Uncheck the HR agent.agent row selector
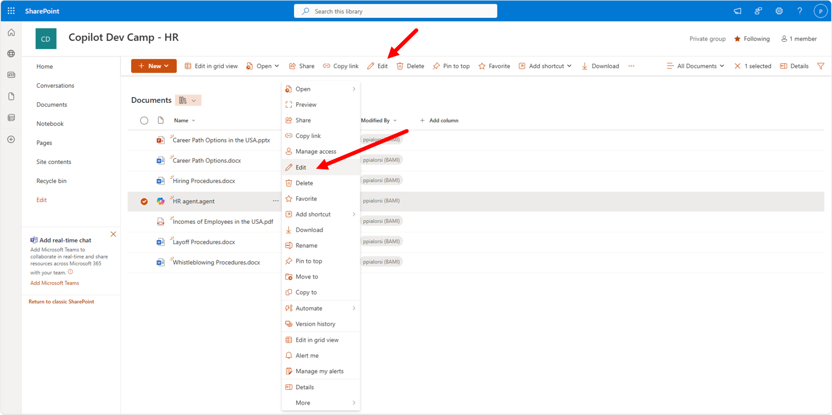Viewport: 832px width, 415px height. coord(144,202)
